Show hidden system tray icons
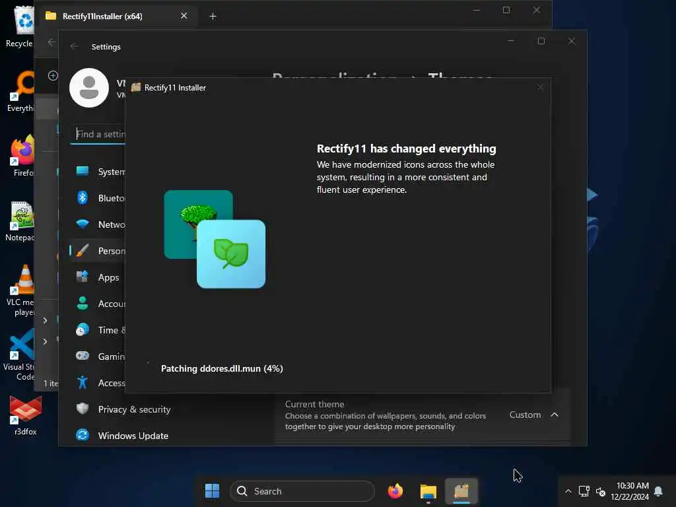 click(568, 491)
